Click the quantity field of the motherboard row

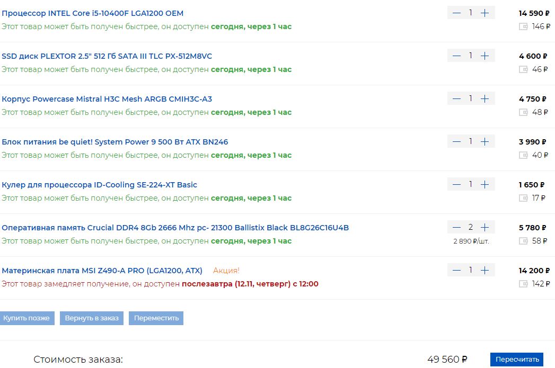pyautogui.click(x=470, y=270)
